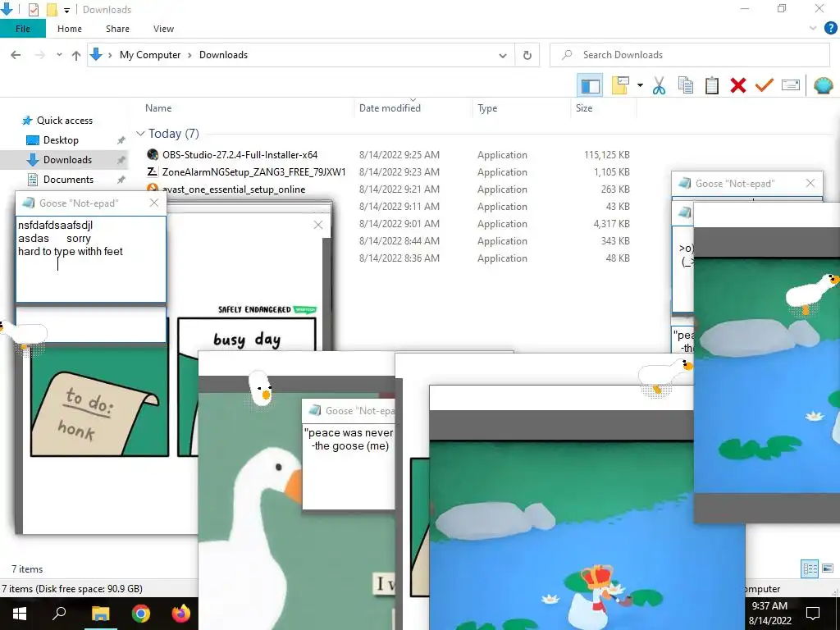Click the folder options toolbar icon
This screenshot has width=840, height=630.
[620, 85]
